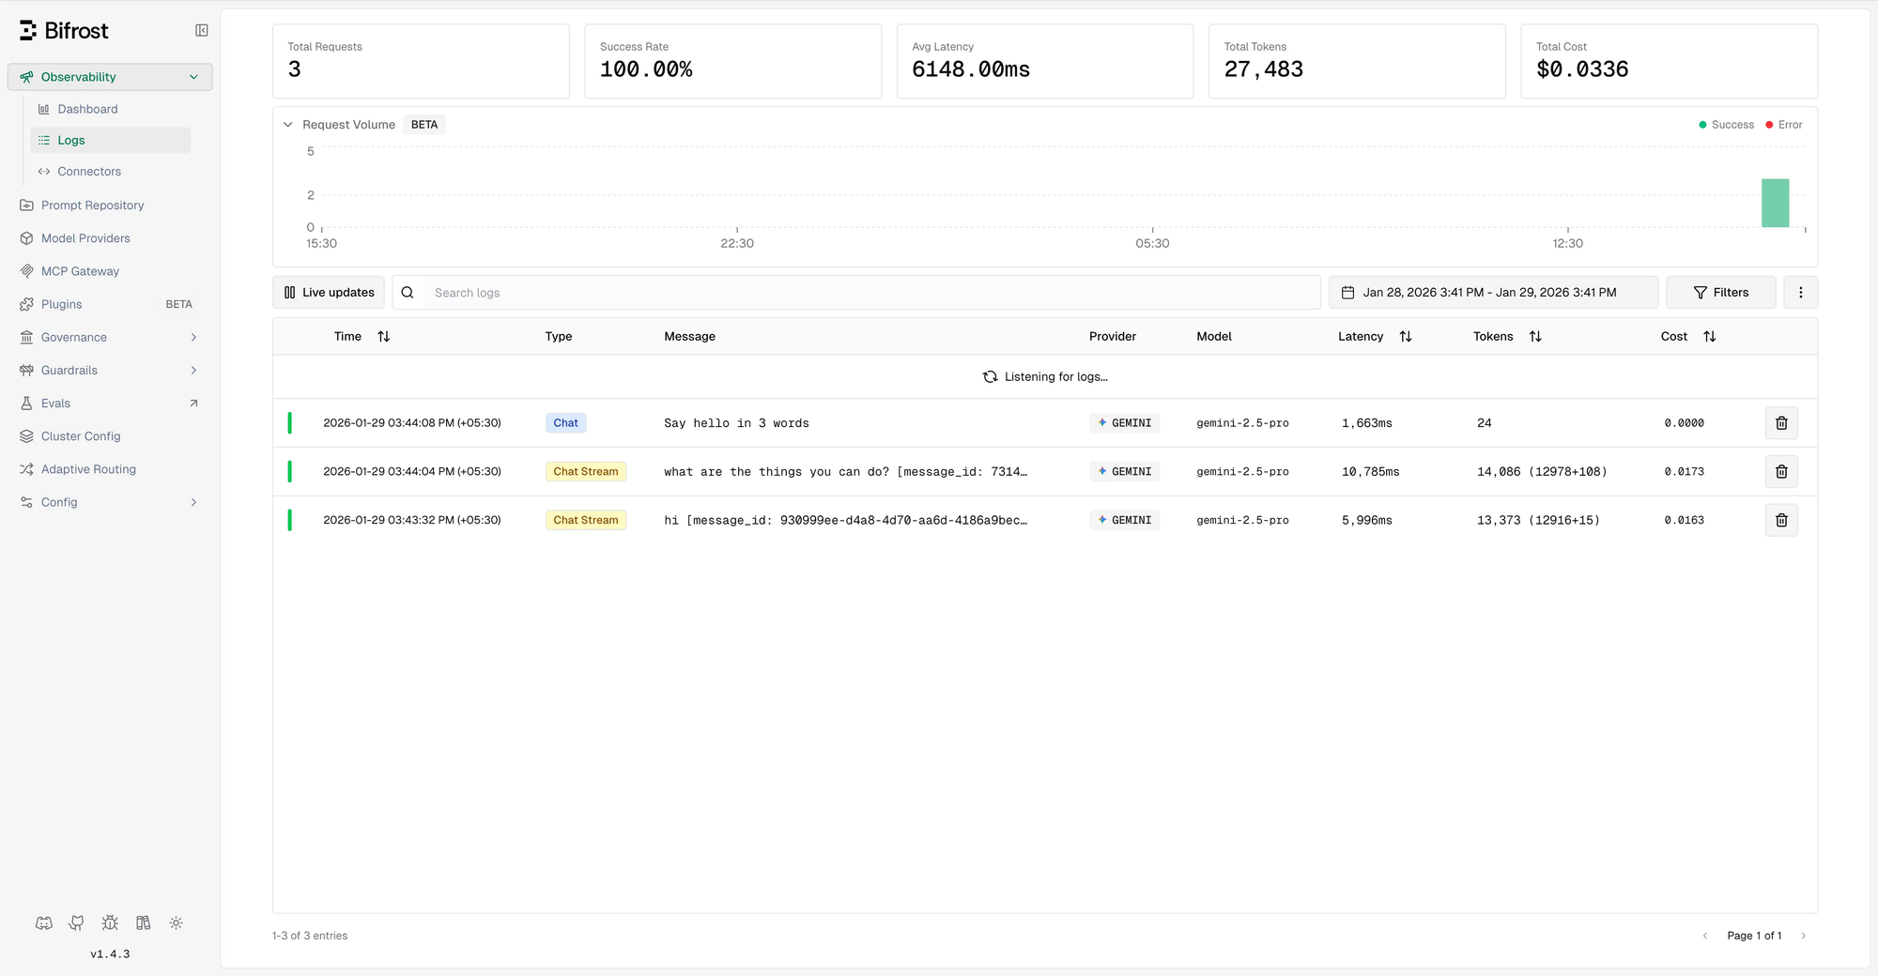Collapse the sidebar panel icon

(201, 31)
